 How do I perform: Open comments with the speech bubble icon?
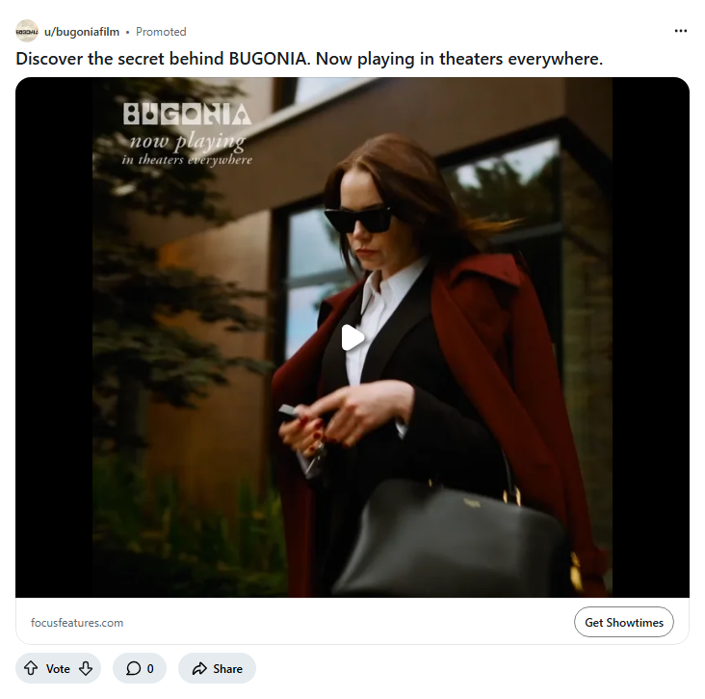tap(133, 668)
